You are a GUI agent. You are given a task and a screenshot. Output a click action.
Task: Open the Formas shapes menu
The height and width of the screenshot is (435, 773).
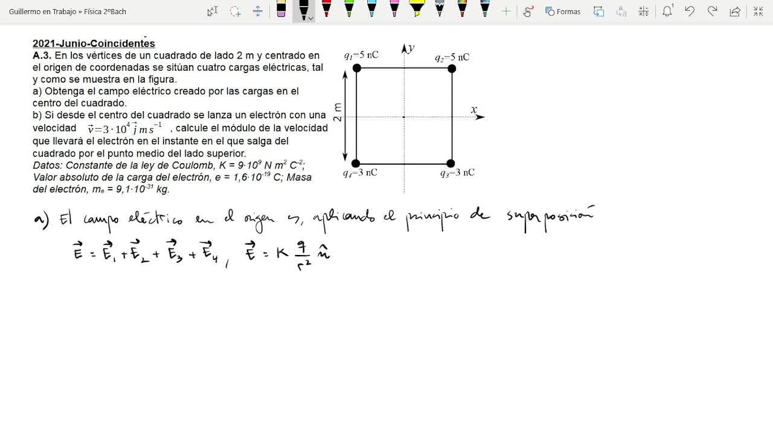[x=563, y=11]
